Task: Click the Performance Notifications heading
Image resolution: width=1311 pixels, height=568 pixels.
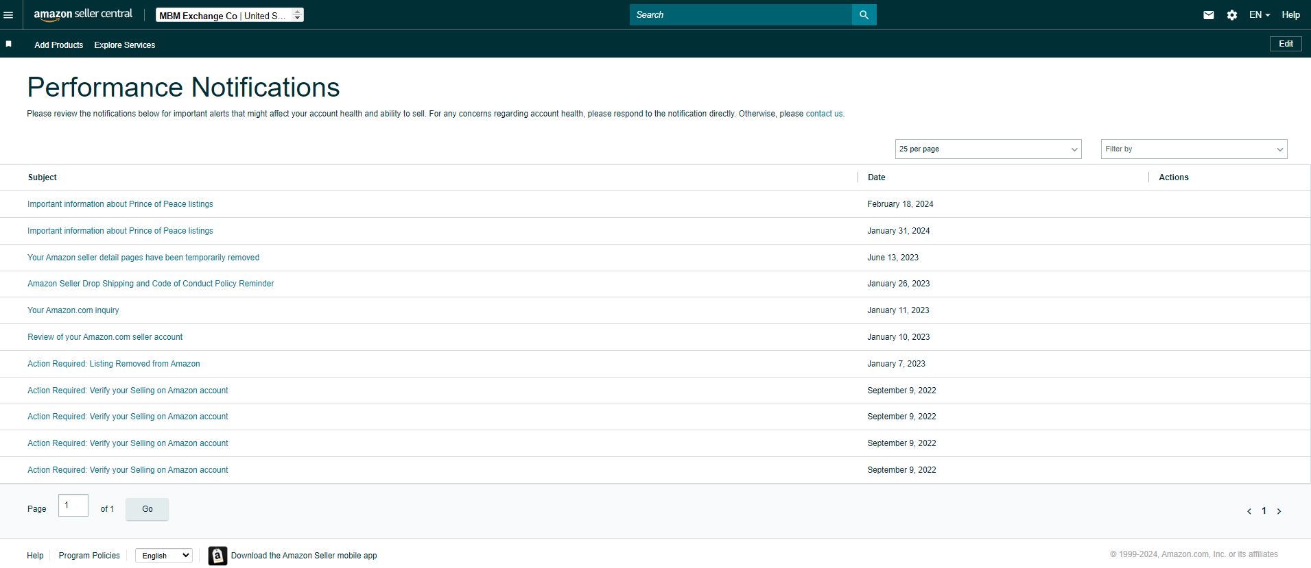Action: pos(183,88)
